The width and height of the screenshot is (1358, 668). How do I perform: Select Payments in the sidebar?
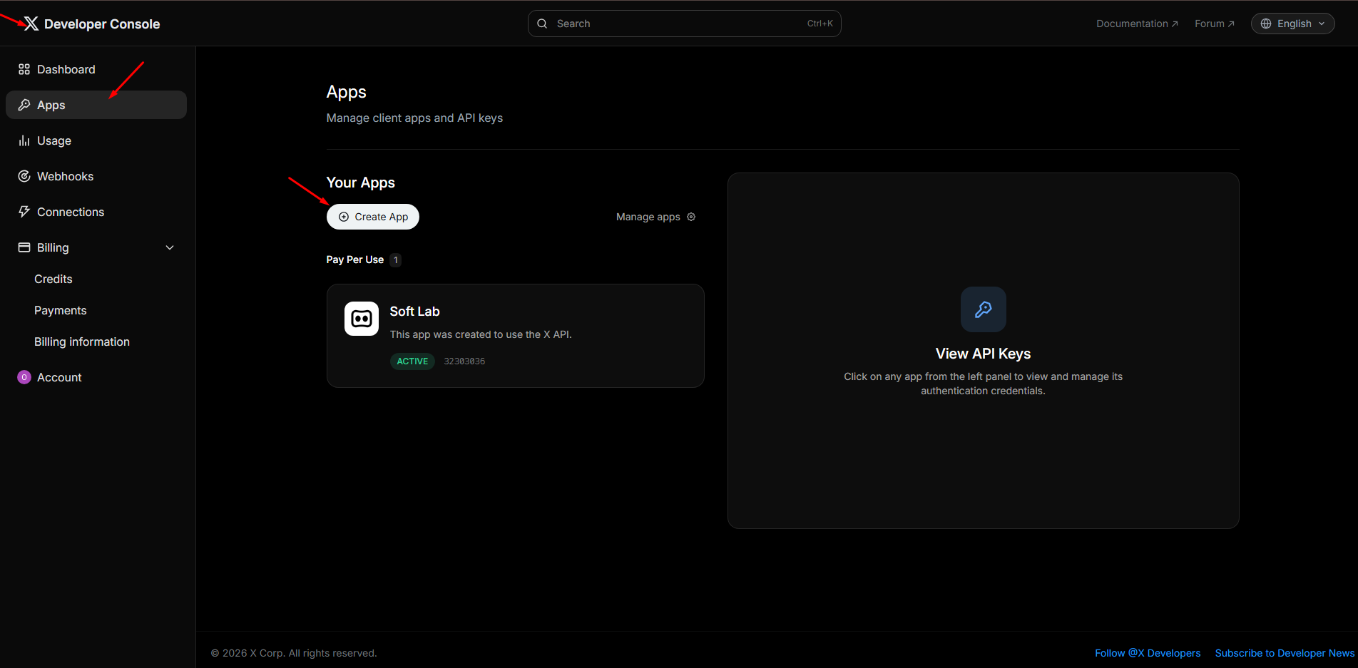[x=61, y=310]
